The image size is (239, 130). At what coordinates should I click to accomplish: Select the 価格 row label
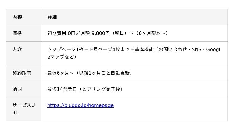[17, 33]
